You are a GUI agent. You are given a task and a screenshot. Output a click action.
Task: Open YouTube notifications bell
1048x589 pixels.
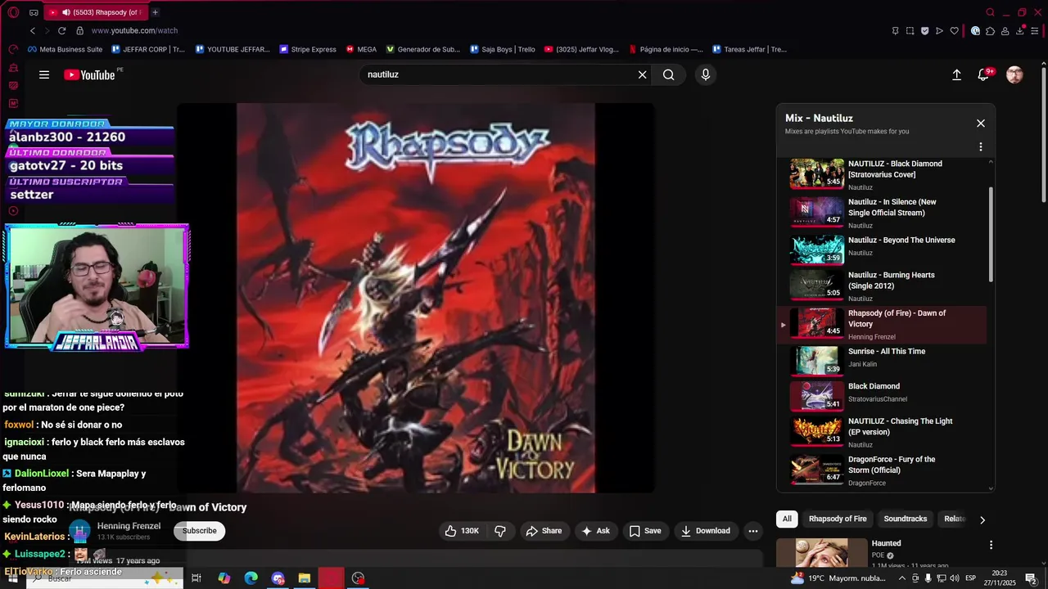coord(984,74)
